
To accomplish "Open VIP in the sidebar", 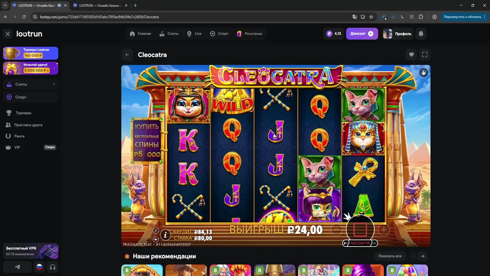I will click(31, 148).
